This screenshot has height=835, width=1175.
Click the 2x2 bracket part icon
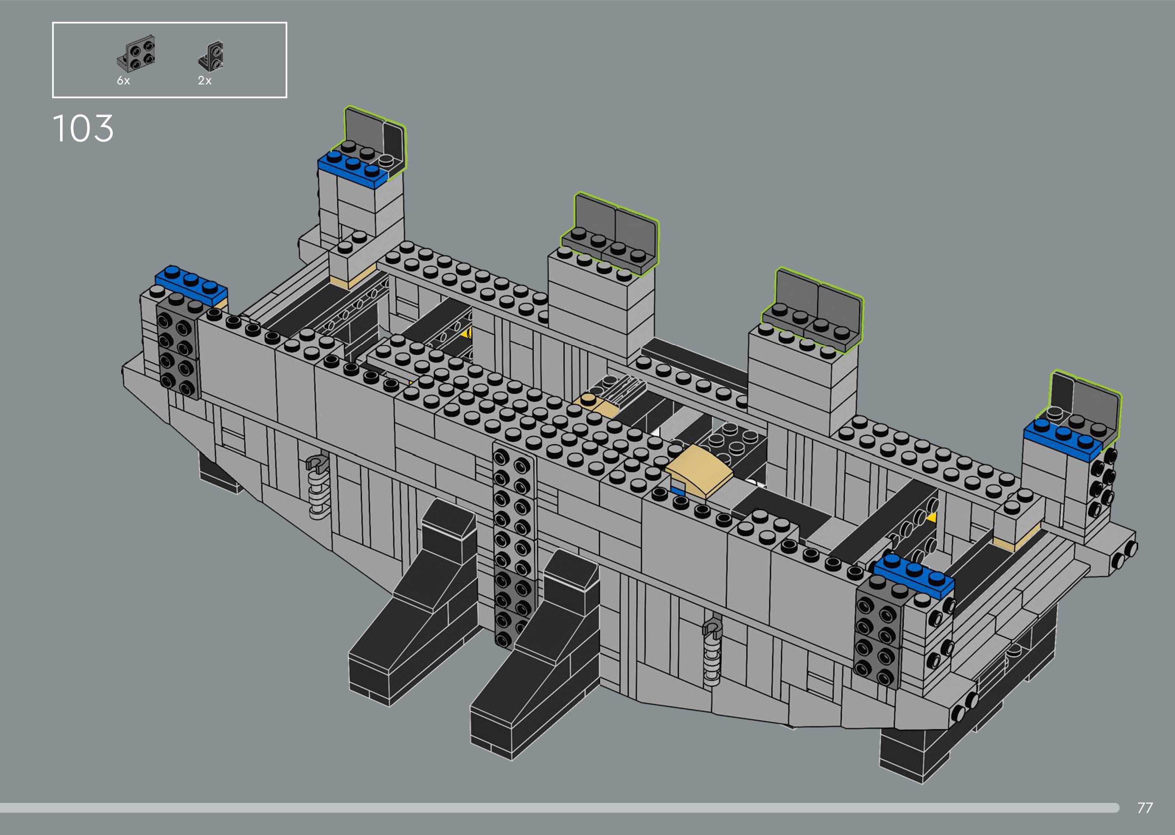coord(137,53)
